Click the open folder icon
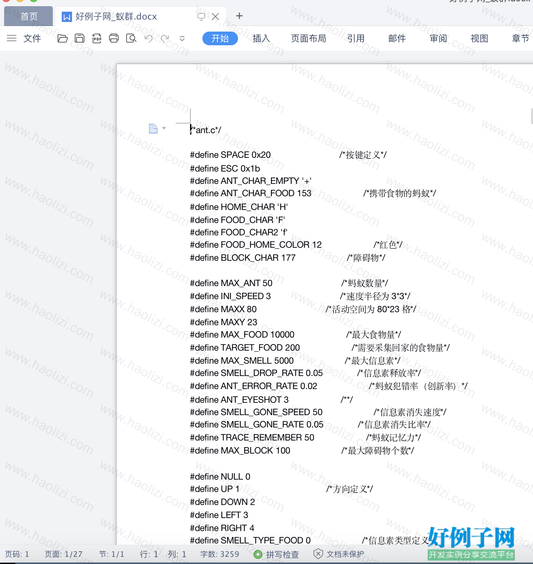The image size is (533, 564). click(x=62, y=38)
